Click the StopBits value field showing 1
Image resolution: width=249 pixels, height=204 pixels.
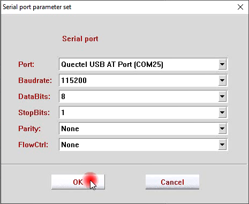[x=143, y=112]
